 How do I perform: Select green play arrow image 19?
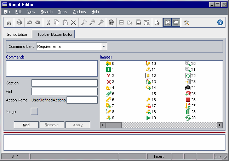[x=148, y=118]
